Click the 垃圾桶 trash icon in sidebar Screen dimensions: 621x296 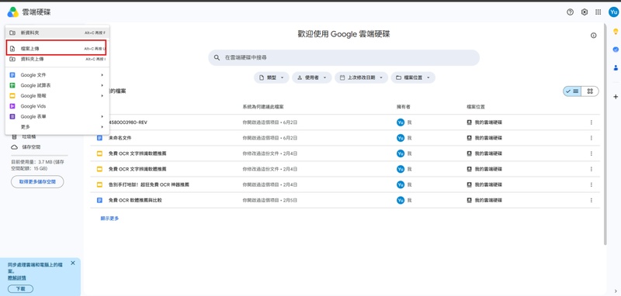(x=14, y=137)
